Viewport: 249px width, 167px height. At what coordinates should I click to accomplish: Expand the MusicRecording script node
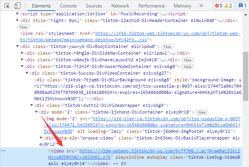pos(17,13)
